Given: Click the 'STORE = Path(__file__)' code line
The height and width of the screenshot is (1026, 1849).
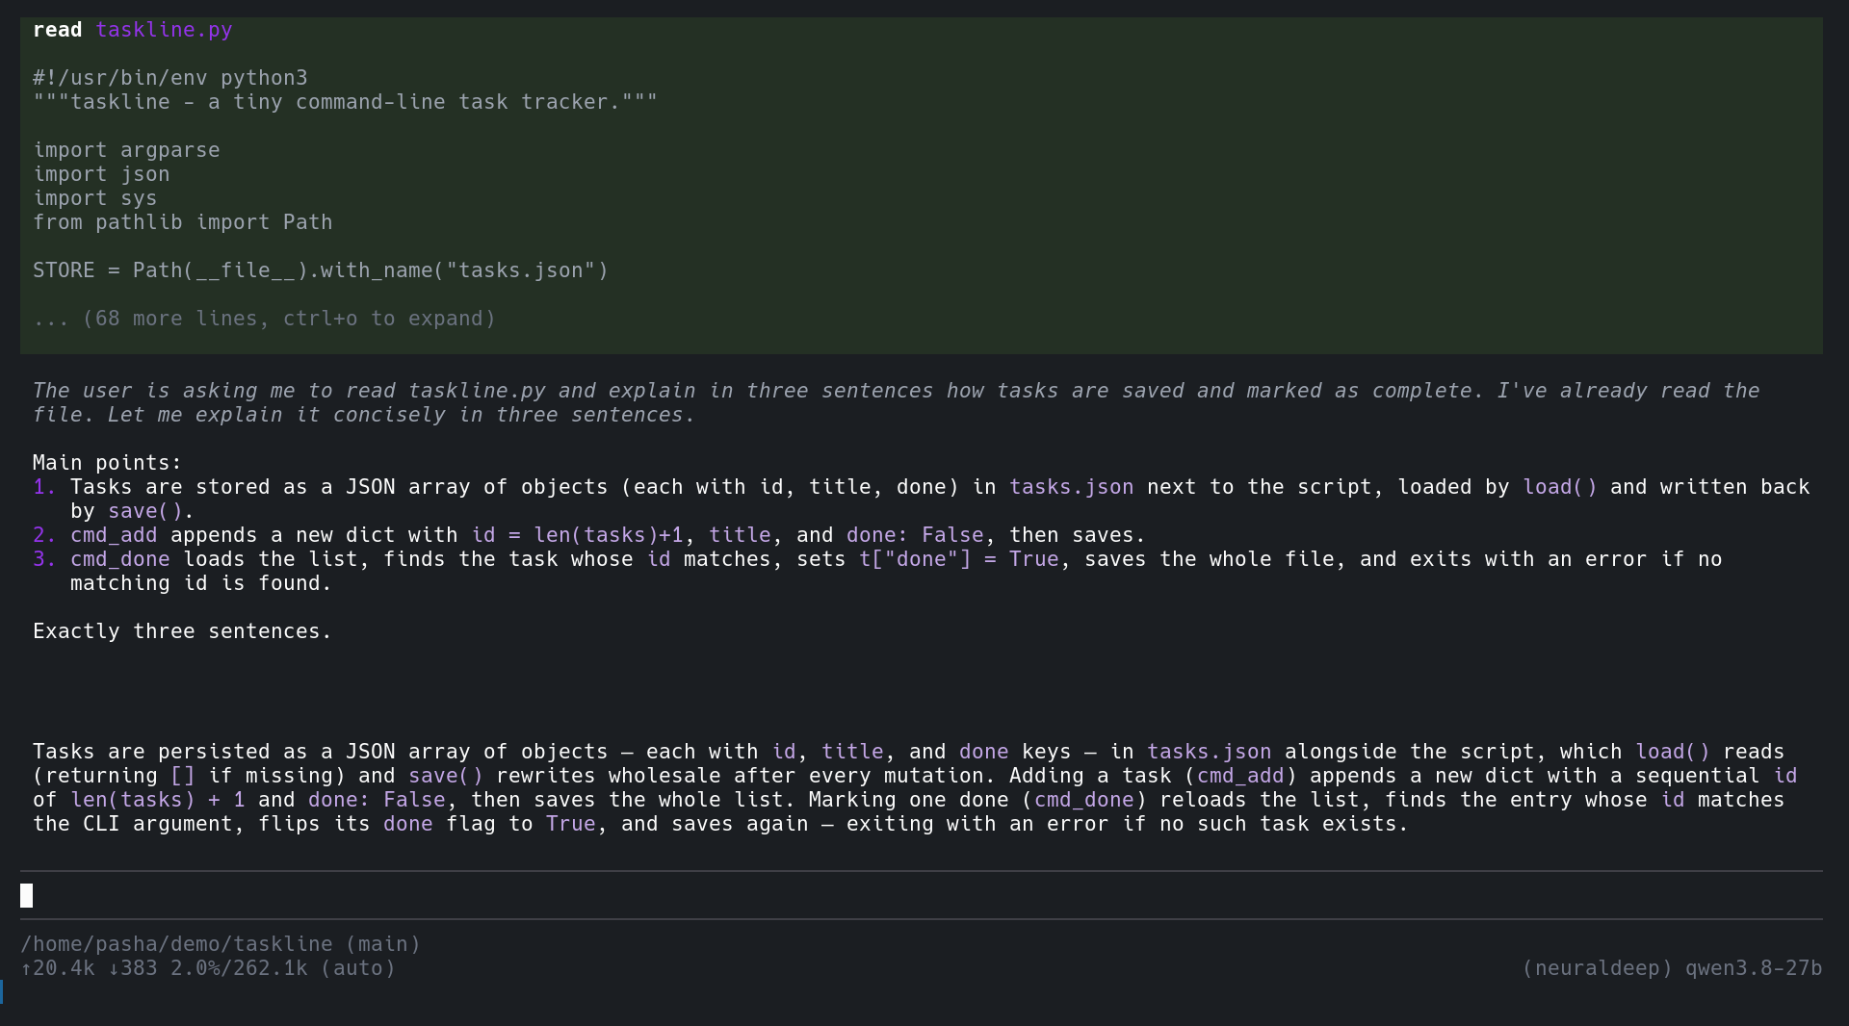Looking at the screenshot, I should coord(321,270).
